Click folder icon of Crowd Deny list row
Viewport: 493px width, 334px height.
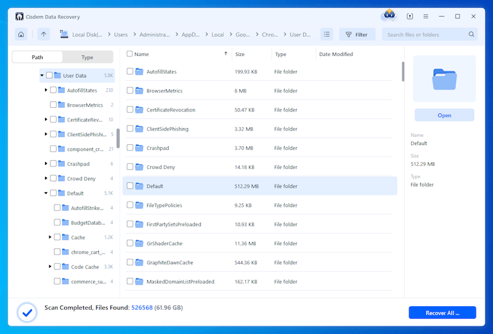click(139, 167)
